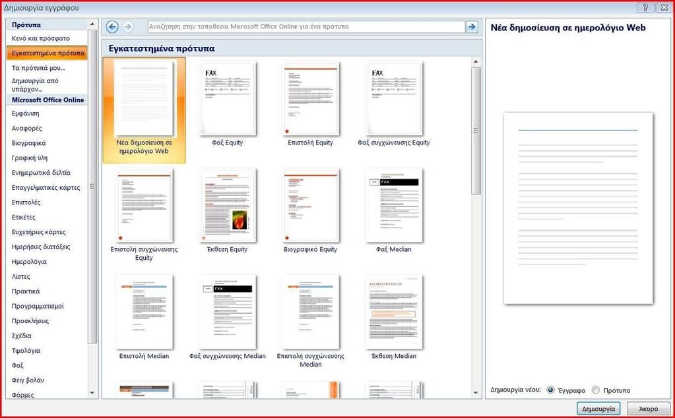This screenshot has width=675, height=418.
Task: Click the category list scroll down arrow
Action: pyautogui.click(x=92, y=393)
